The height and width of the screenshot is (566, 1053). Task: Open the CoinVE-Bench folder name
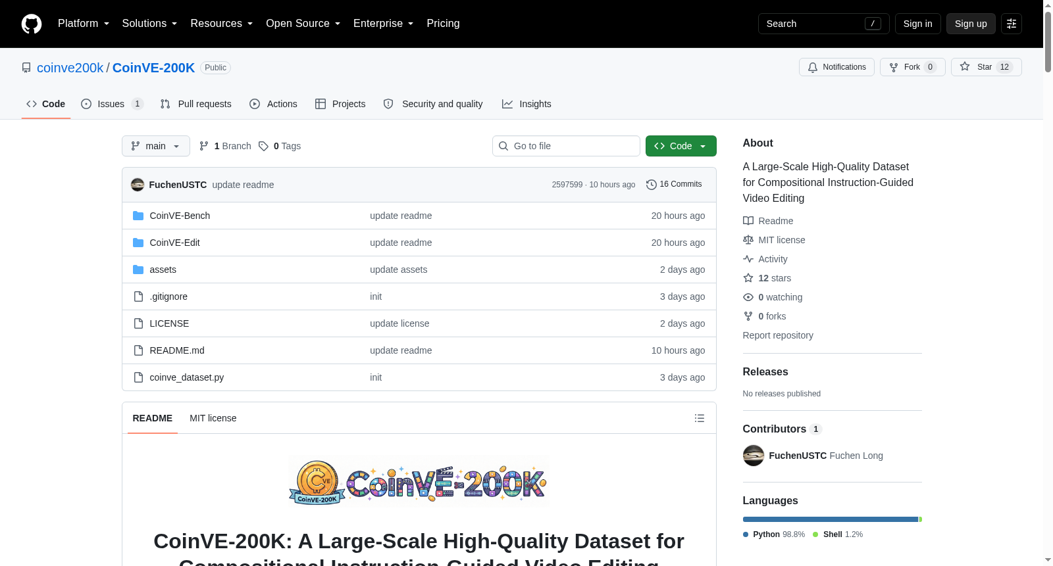180,216
